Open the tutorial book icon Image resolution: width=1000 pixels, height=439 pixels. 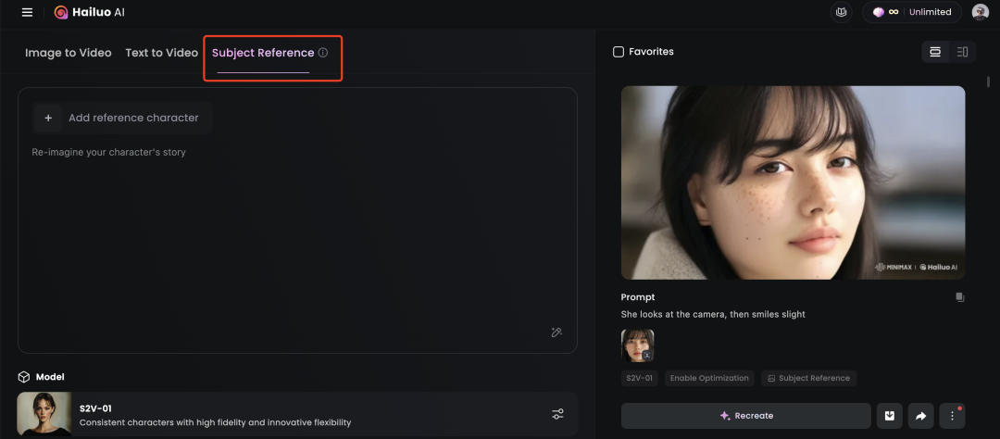(841, 12)
